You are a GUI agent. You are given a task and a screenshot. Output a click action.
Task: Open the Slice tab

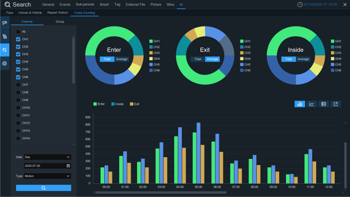point(170,5)
